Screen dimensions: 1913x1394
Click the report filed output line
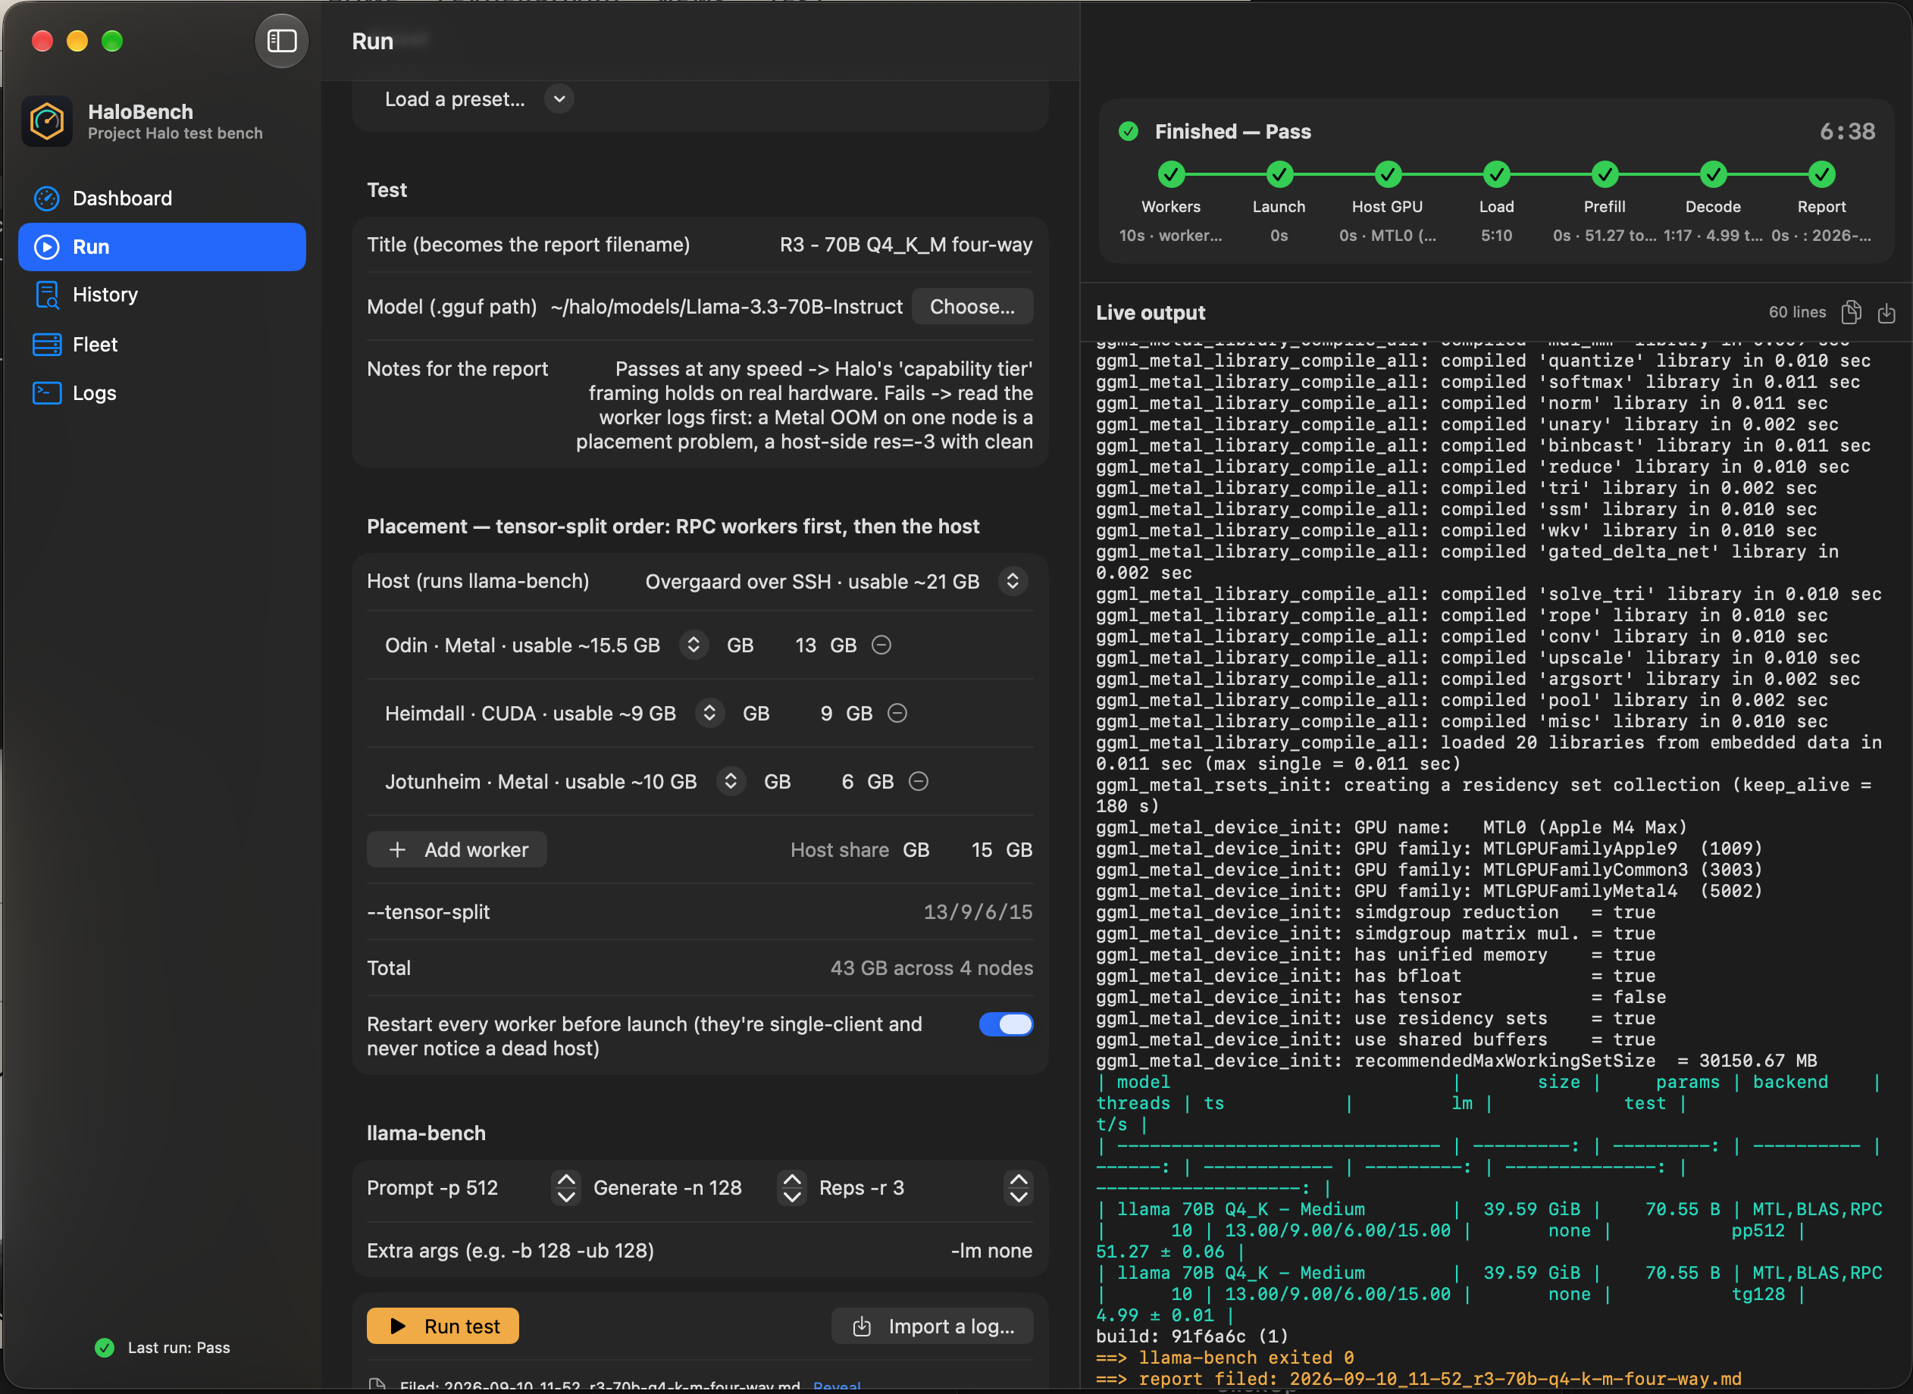1418,1379
